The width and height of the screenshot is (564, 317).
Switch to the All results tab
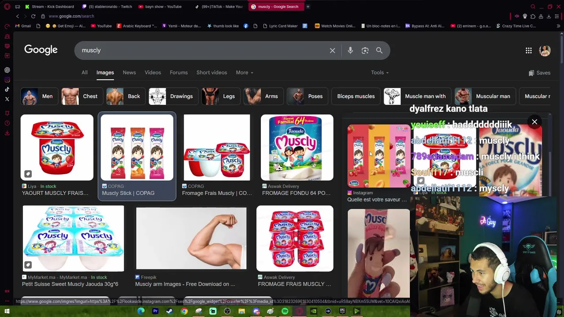[84, 73]
